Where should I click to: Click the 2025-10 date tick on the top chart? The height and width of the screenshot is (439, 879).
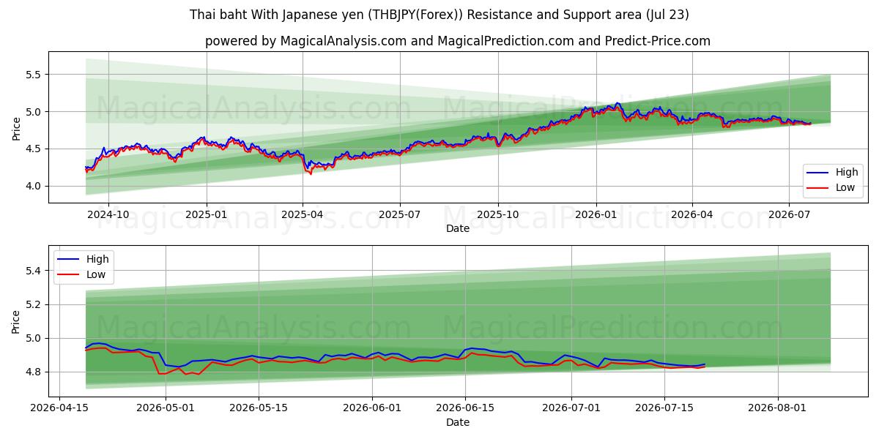pos(498,215)
